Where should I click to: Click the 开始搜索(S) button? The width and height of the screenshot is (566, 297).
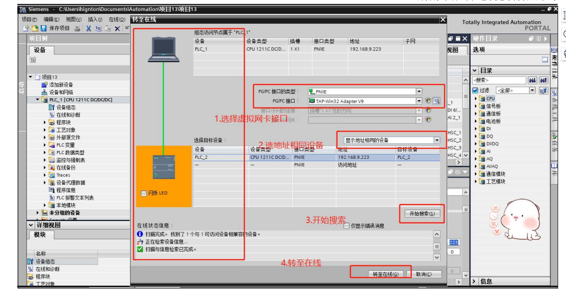tap(422, 214)
